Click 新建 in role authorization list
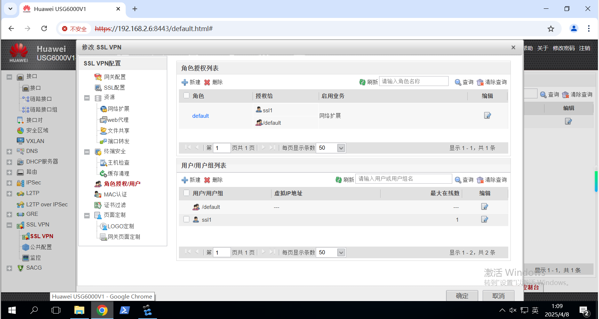 tap(191, 82)
